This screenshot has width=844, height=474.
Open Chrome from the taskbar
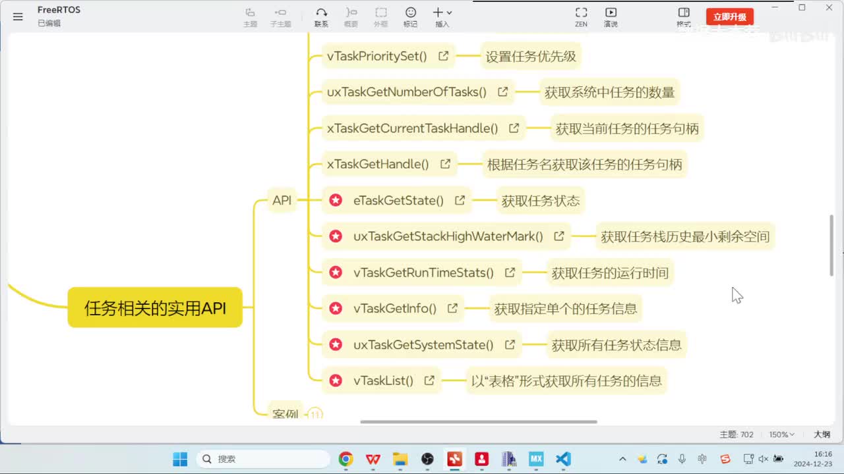click(346, 459)
